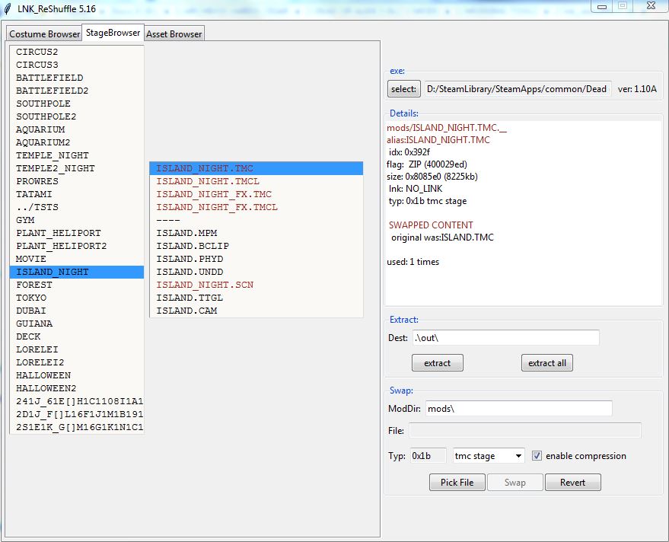Select ISLAND_NIGHT.TMCL file

[256, 181]
